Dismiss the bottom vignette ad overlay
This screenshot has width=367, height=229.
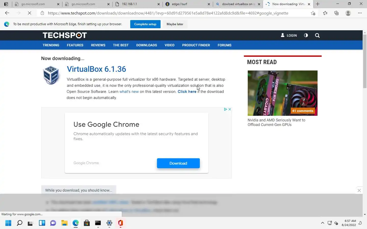click(359, 190)
